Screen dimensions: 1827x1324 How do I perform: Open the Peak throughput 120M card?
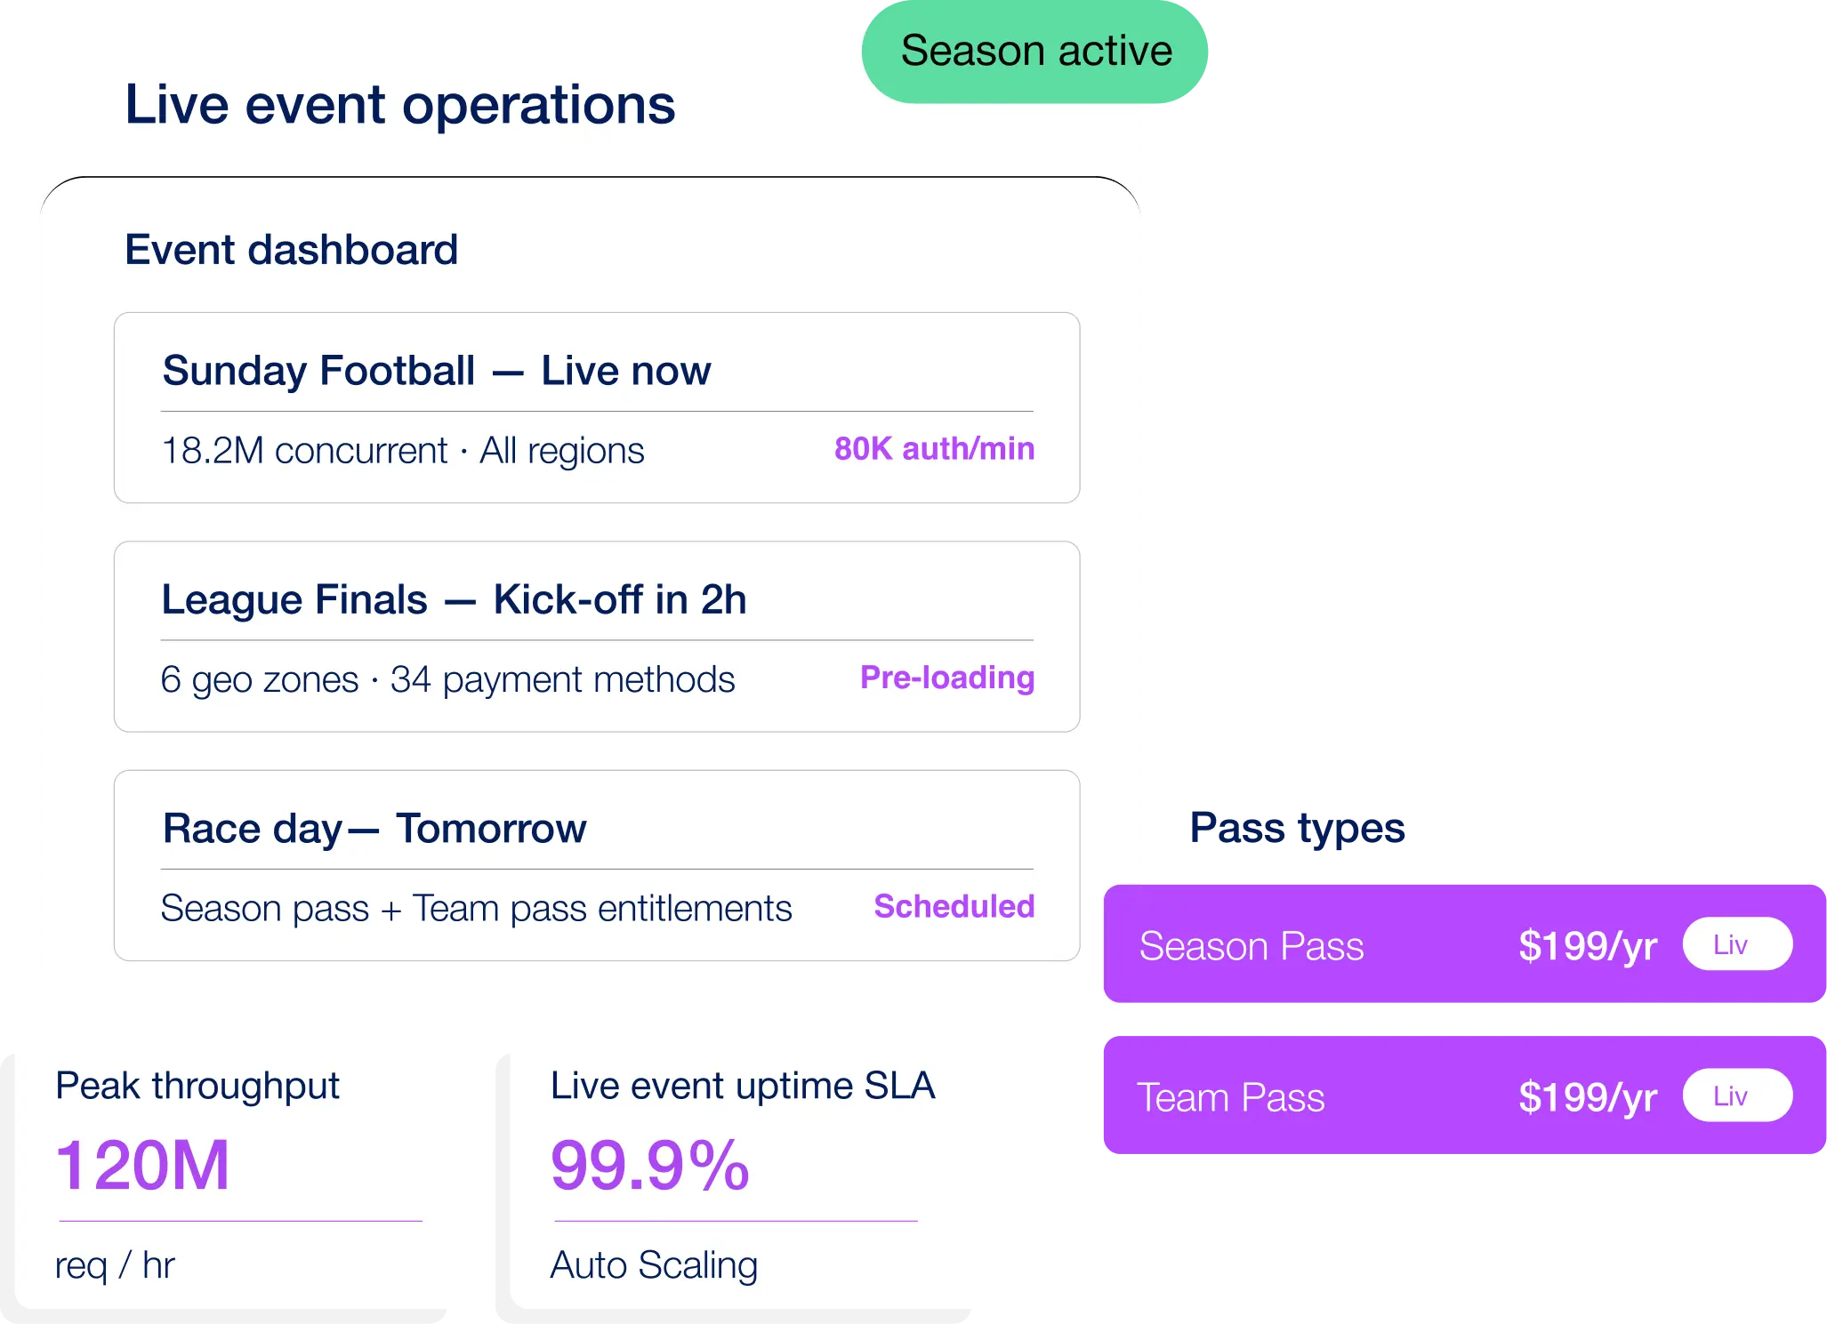[x=229, y=1183]
